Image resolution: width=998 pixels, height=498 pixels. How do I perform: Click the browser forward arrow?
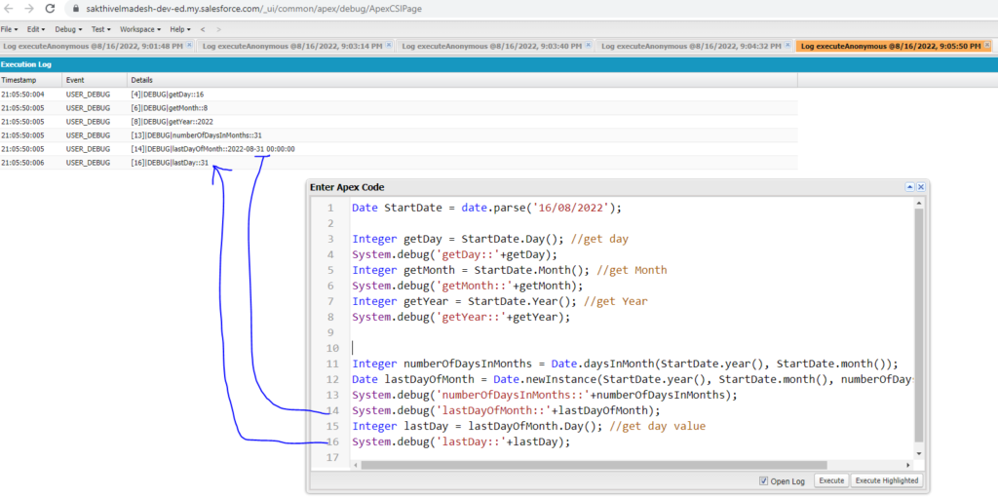click(29, 9)
